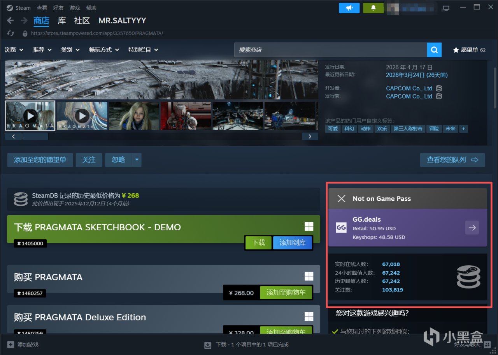Reload the page with the refresh icon

(11, 34)
